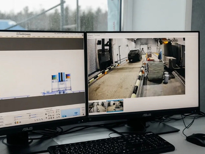
Task: Switch to the Фотографии tab
Action: click(x=97, y=35)
